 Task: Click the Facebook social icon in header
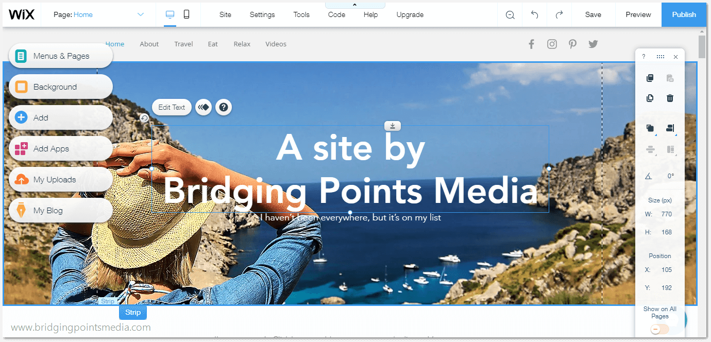[531, 44]
